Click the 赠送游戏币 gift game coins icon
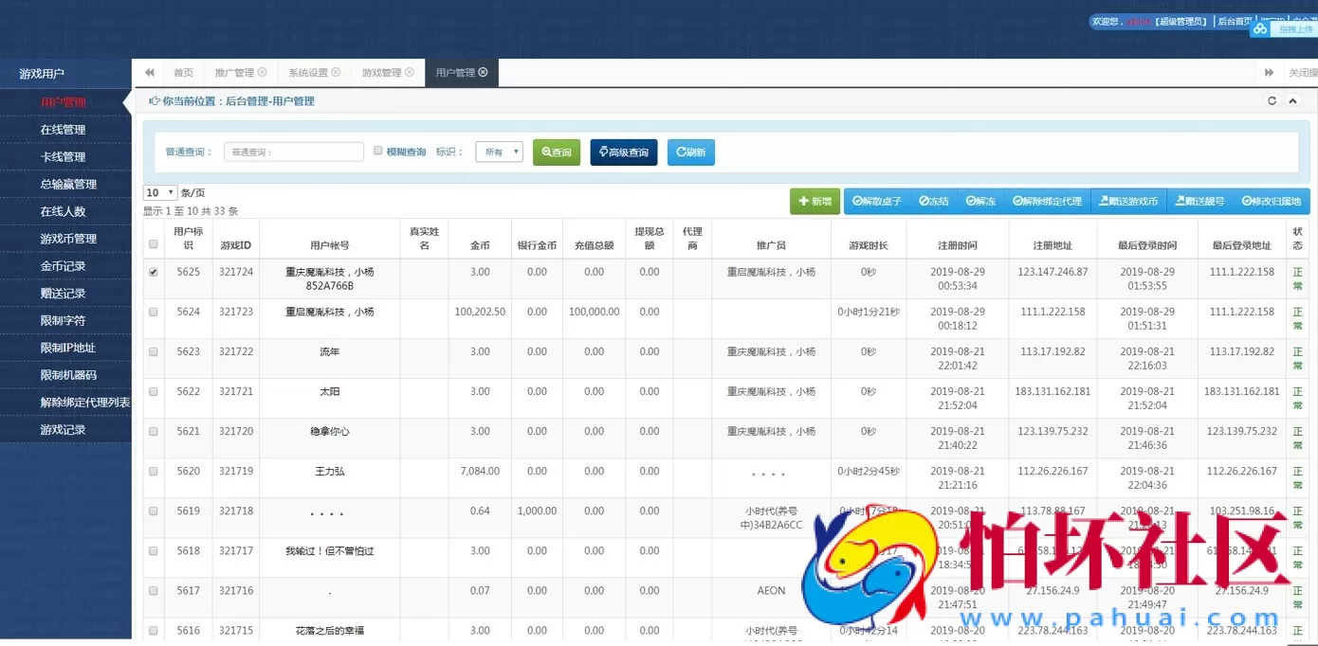1318x646 pixels. (x=1128, y=201)
